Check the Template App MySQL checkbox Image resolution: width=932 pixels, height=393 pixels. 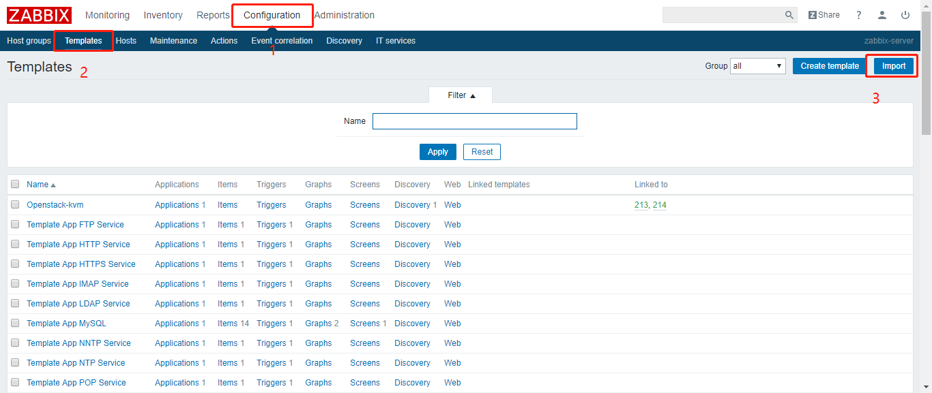coord(15,323)
